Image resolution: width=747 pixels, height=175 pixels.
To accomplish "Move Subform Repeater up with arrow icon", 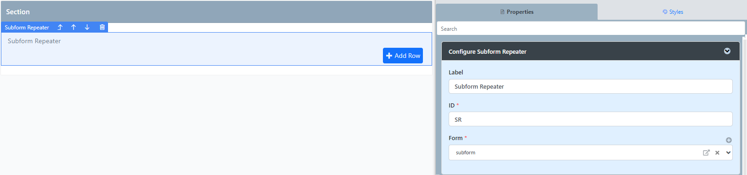I will [x=74, y=28].
